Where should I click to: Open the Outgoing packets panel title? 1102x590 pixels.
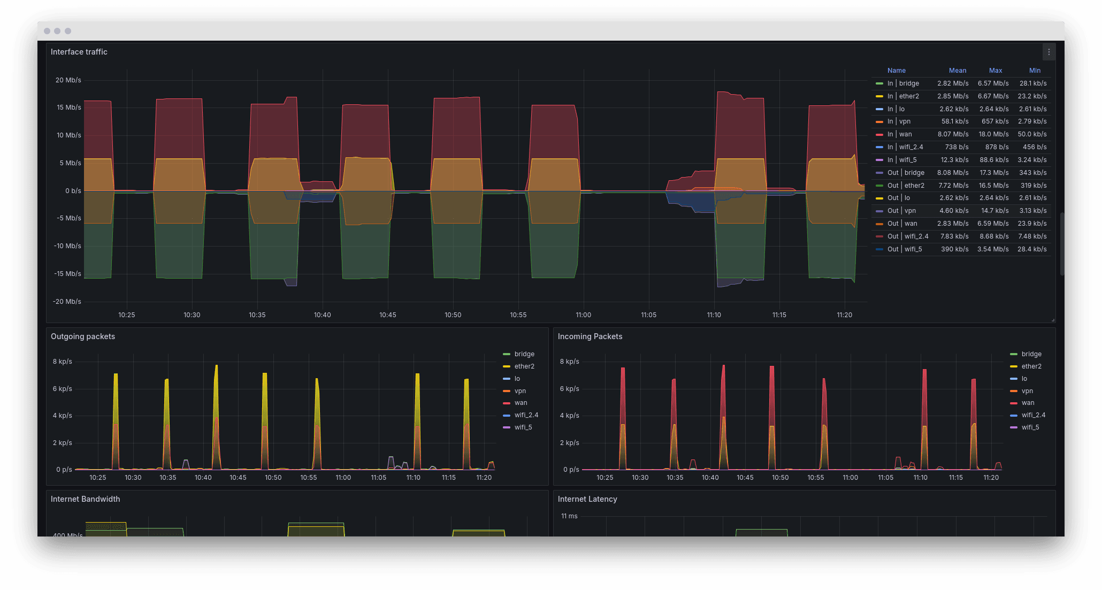point(83,336)
